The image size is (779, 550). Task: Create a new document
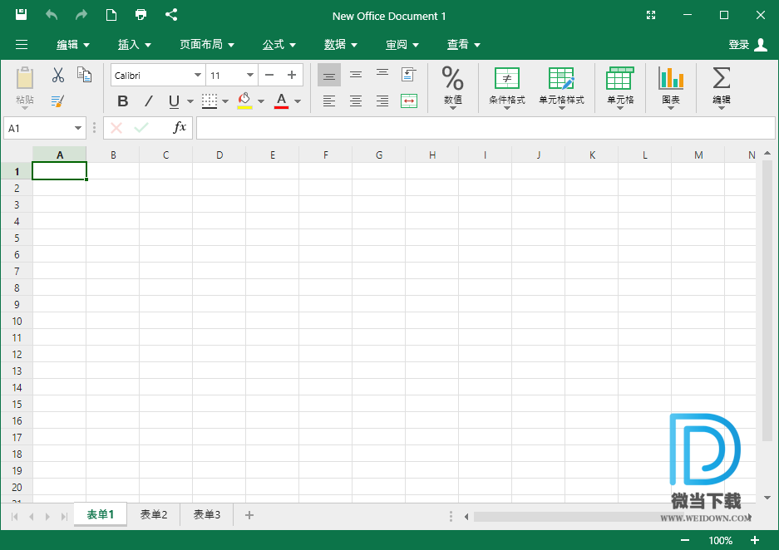tap(111, 15)
